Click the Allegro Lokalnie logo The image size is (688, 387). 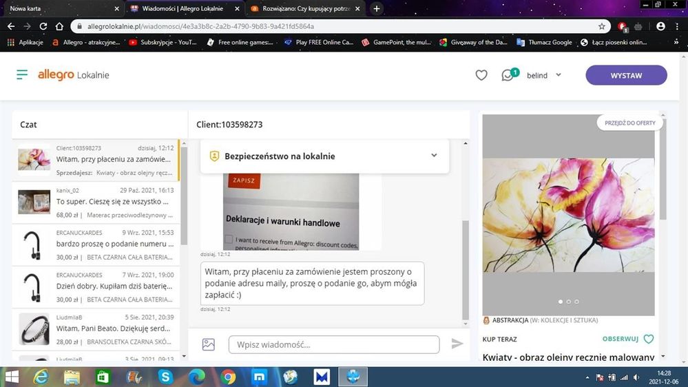[74, 74]
